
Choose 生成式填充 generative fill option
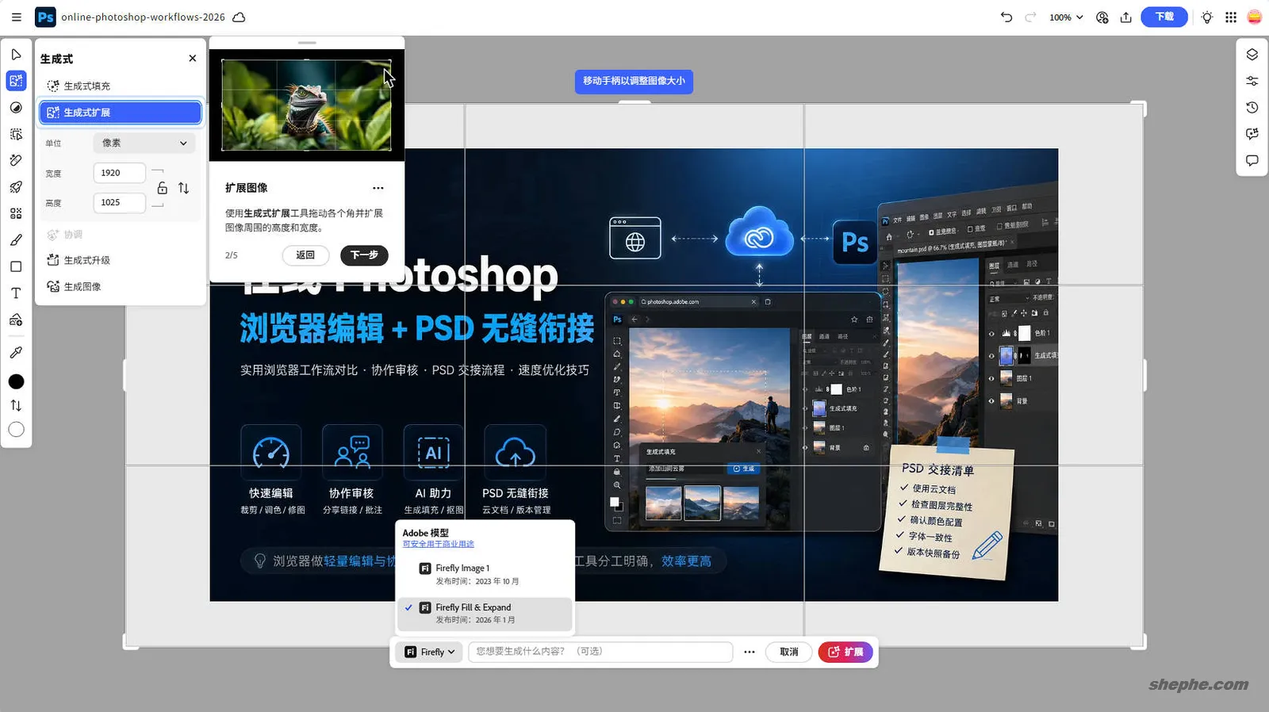point(121,86)
